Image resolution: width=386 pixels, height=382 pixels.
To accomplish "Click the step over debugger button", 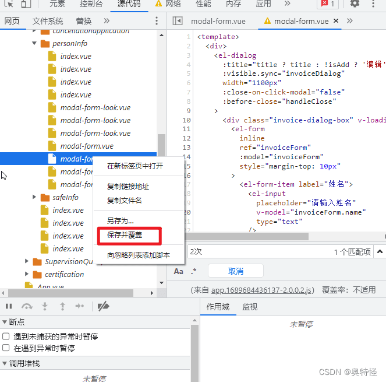I will pyautogui.click(x=27, y=306).
